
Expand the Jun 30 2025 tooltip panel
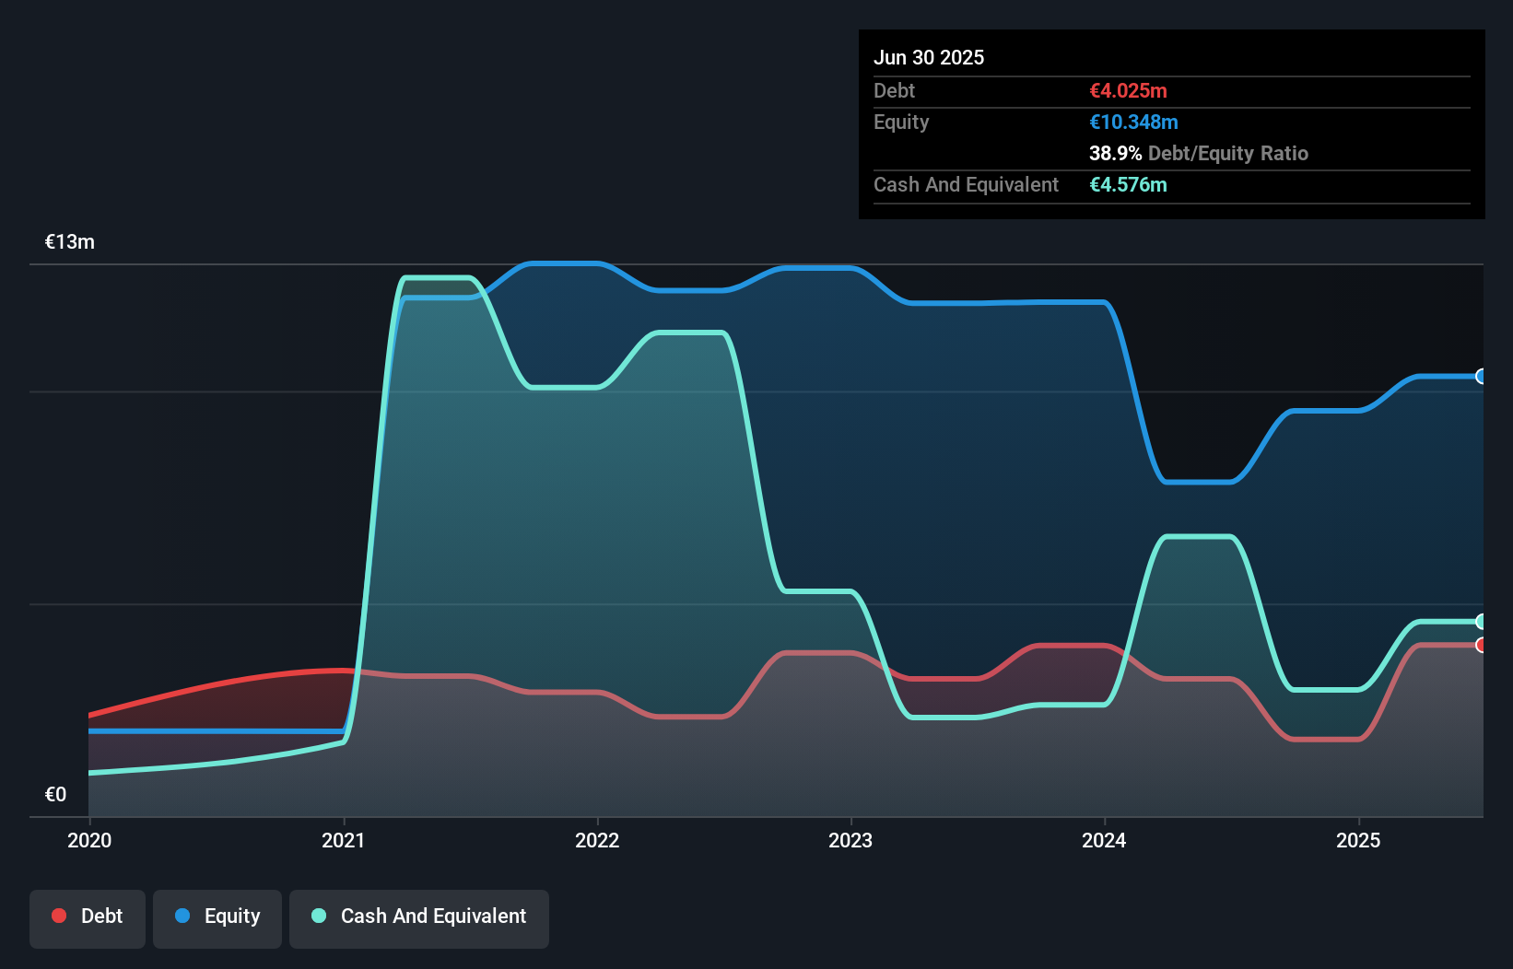[929, 57]
